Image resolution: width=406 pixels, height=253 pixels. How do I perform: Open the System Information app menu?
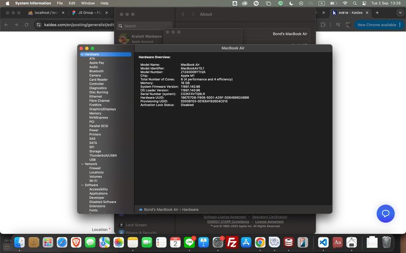33,3
